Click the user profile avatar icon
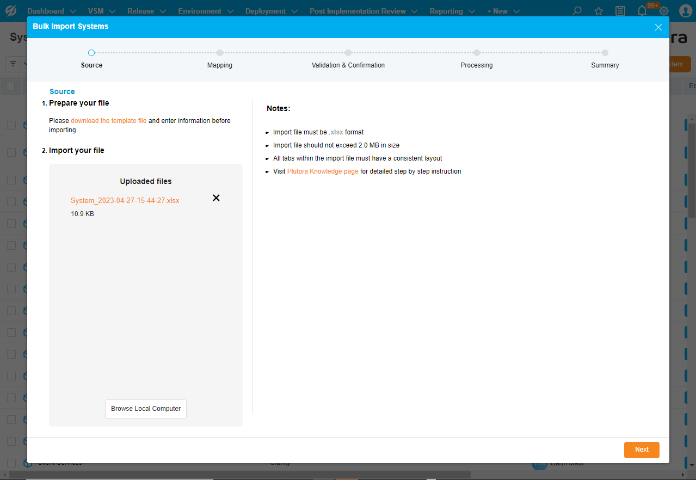The width and height of the screenshot is (696, 480). click(x=685, y=11)
